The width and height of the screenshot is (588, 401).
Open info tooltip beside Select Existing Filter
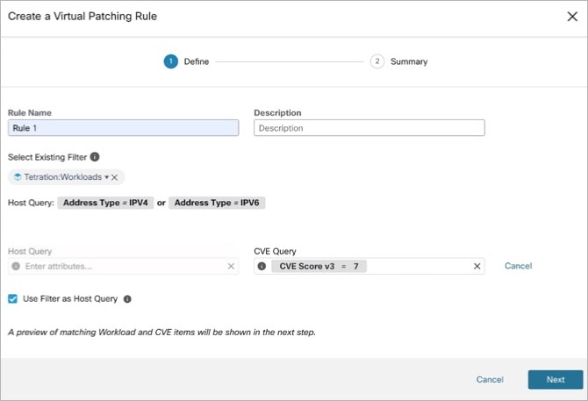(95, 157)
